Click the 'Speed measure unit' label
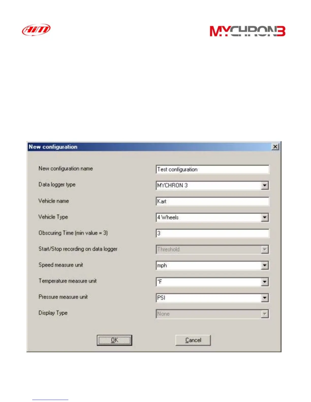The image size is (311, 402). point(61,265)
